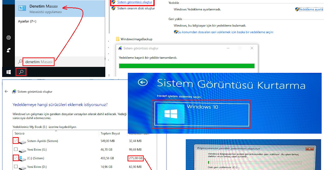Close the backup completed Sistem görüntüsü oluştur dialog

tap(252, 48)
